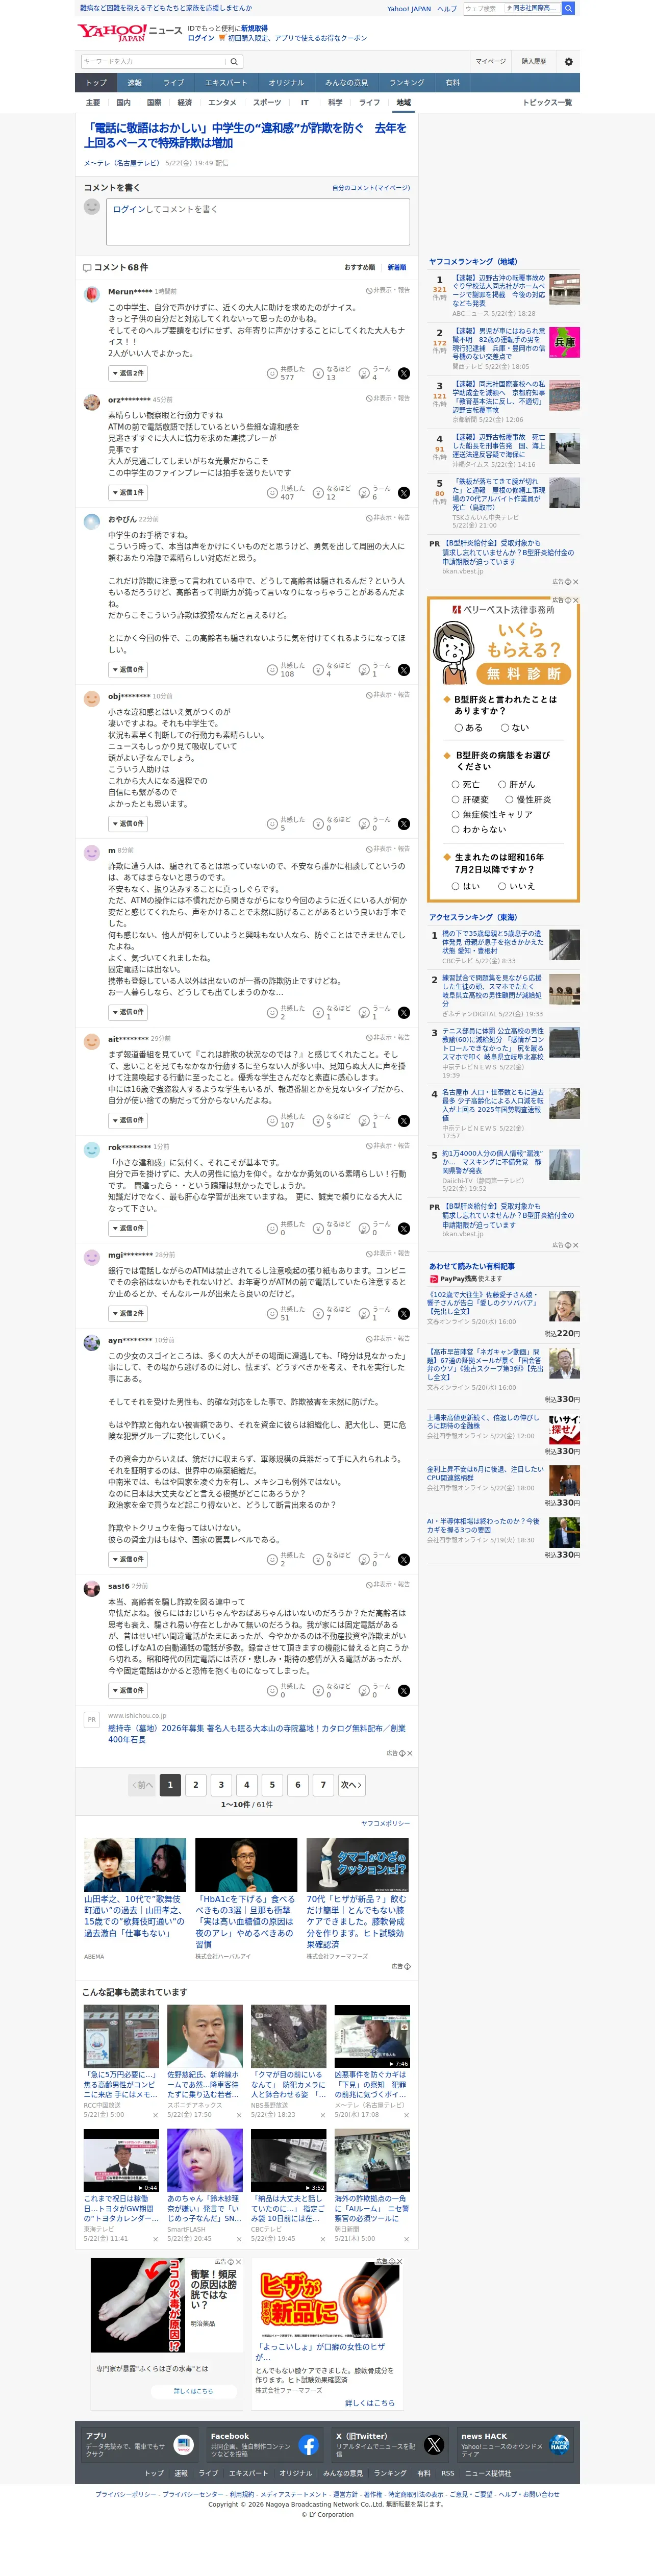
Task: Click the keyword search input field
Action: click(152, 61)
